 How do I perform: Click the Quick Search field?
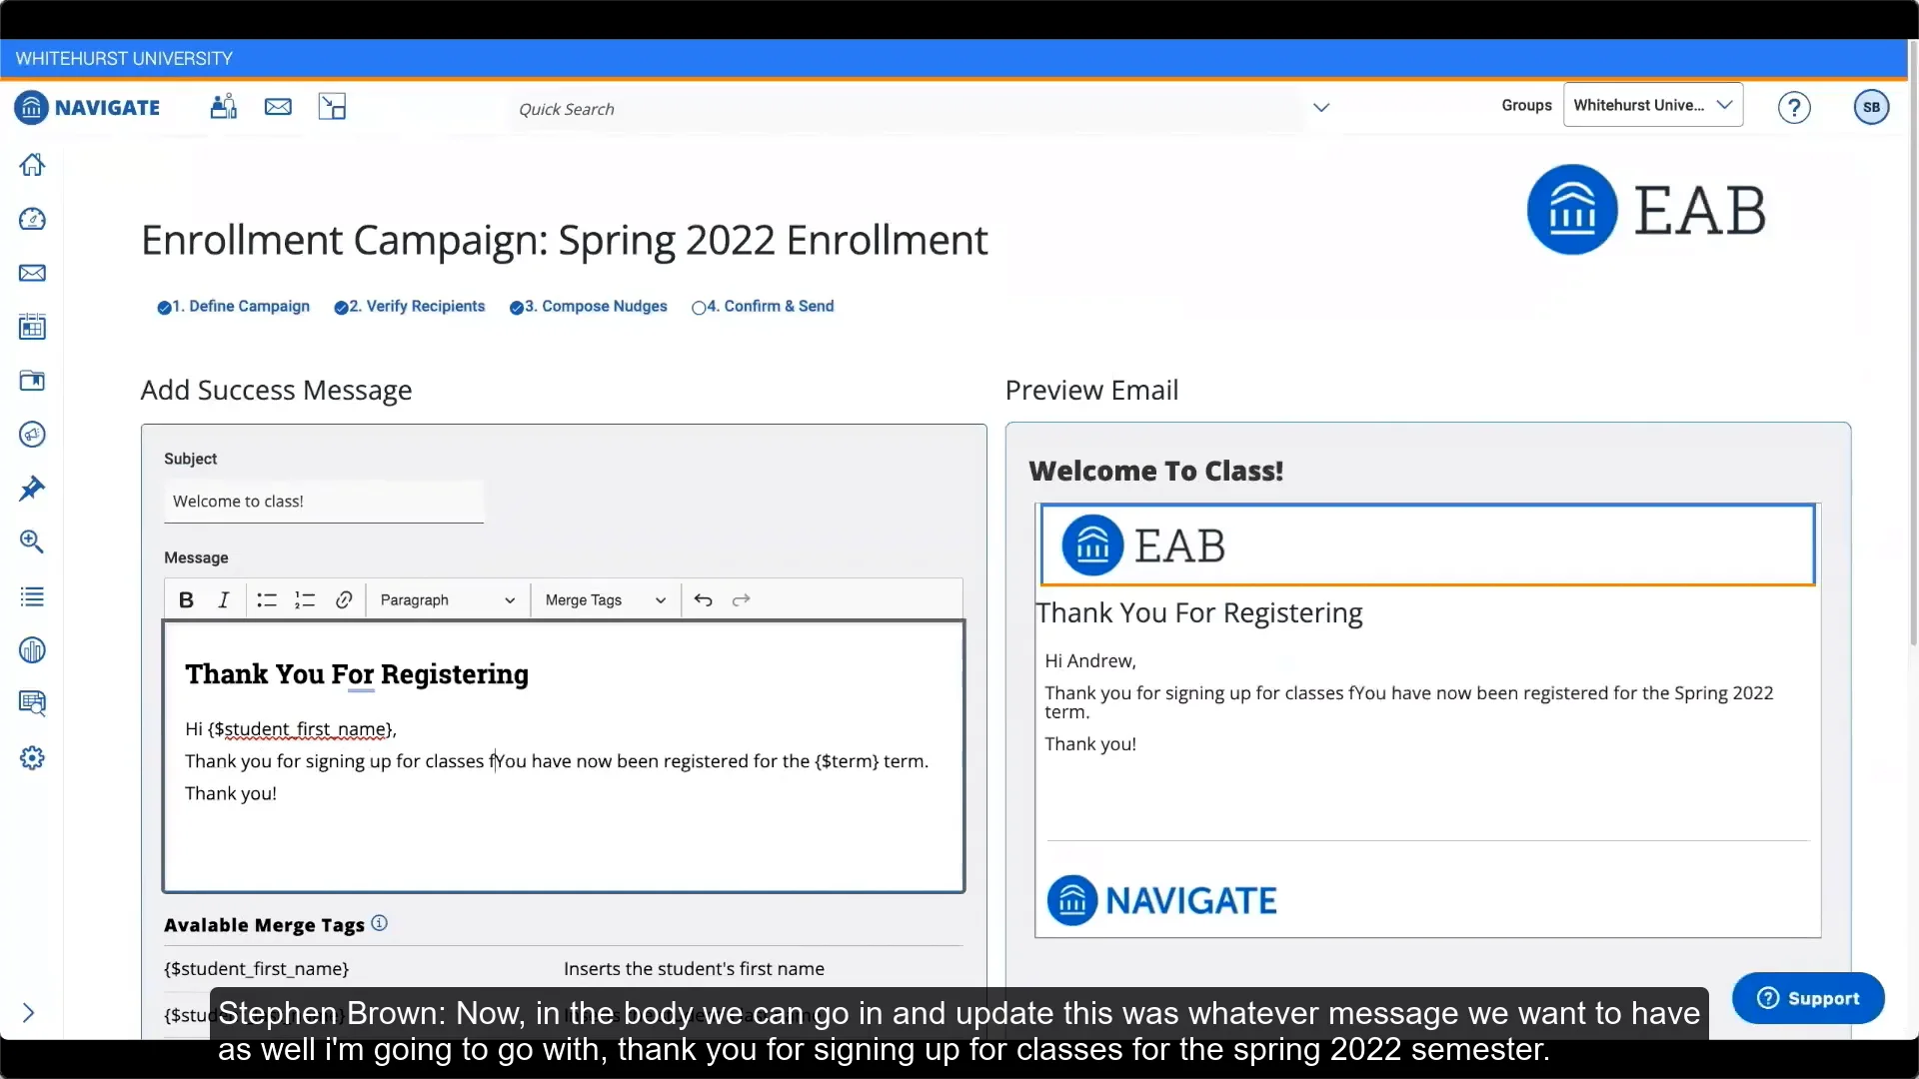(x=907, y=109)
